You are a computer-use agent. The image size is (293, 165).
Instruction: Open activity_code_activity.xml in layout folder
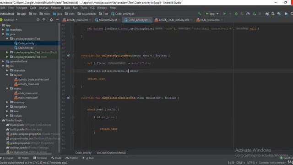click(x=33, y=79)
